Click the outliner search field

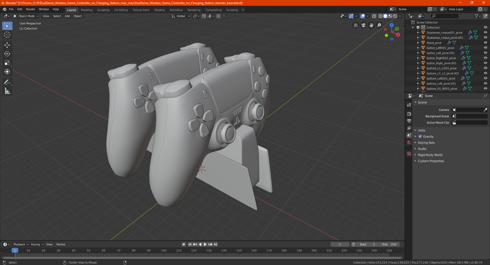point(444,16)
